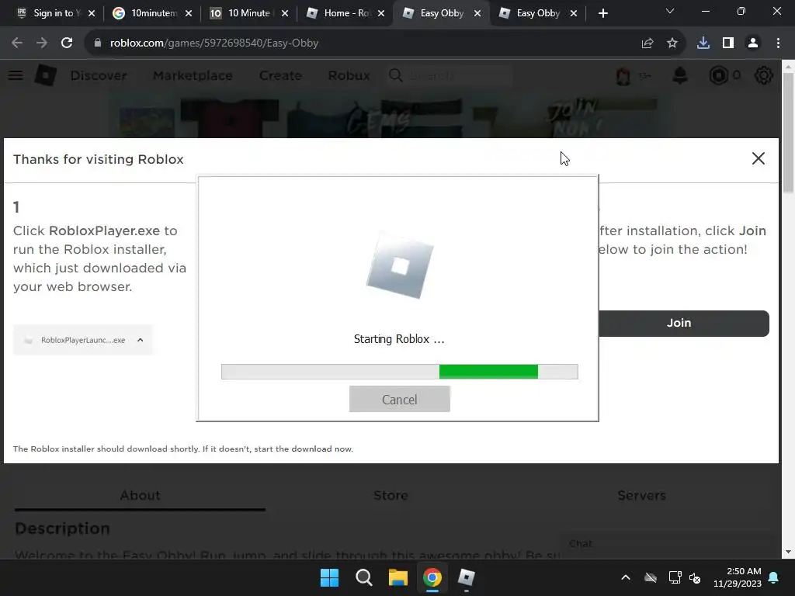The height and width of the screenshot is (596, 795).
Task: Click Chrome icon in taskbar
Action: pos(432,577)
